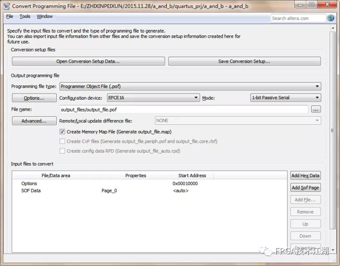340x266 pixels.
Task: Click the Add Hex Data button
Action: (306, 176)
